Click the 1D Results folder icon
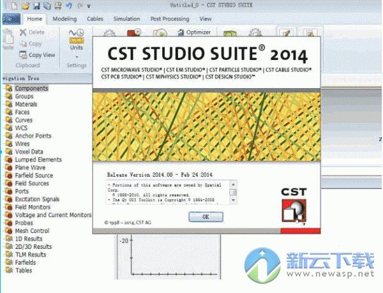Image resolution: width=383 pixels, height=293 pixels. (9, 239)
